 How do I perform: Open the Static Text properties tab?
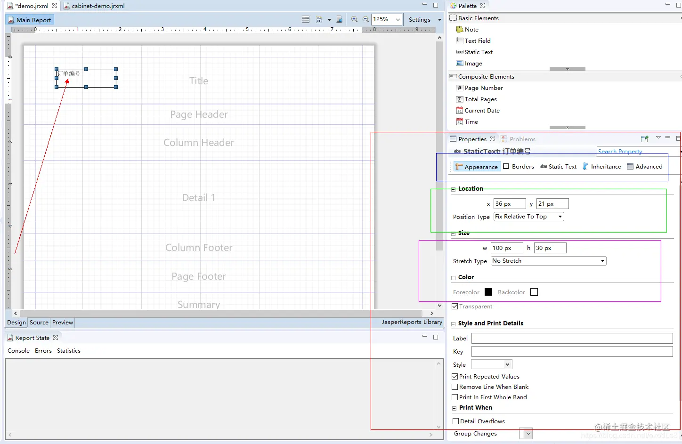point(558,166)
